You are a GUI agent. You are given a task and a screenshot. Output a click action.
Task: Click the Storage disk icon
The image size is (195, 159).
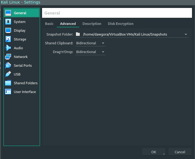(x=8, y=39)
